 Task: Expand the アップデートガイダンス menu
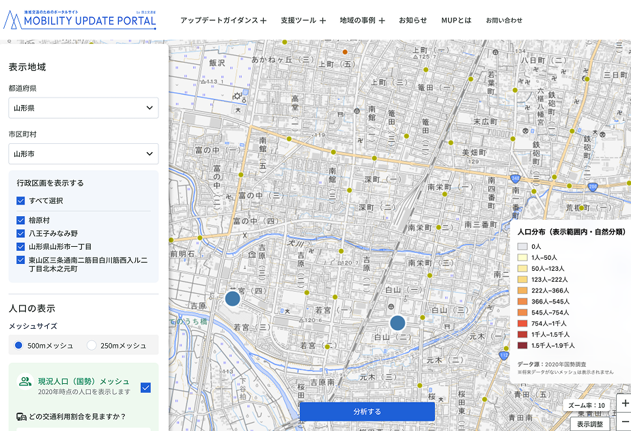click(x=223, y=20)
